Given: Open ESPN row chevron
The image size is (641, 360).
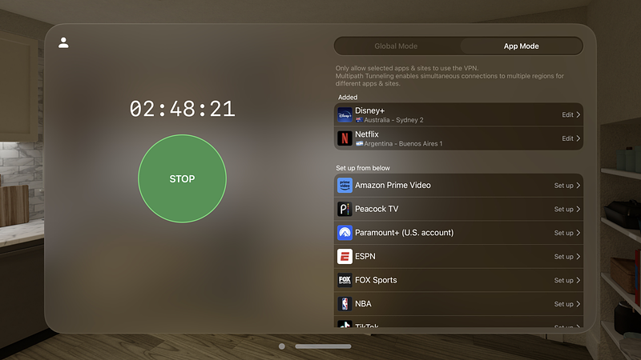Looking at the screenshot, I should tap(578, 257).
